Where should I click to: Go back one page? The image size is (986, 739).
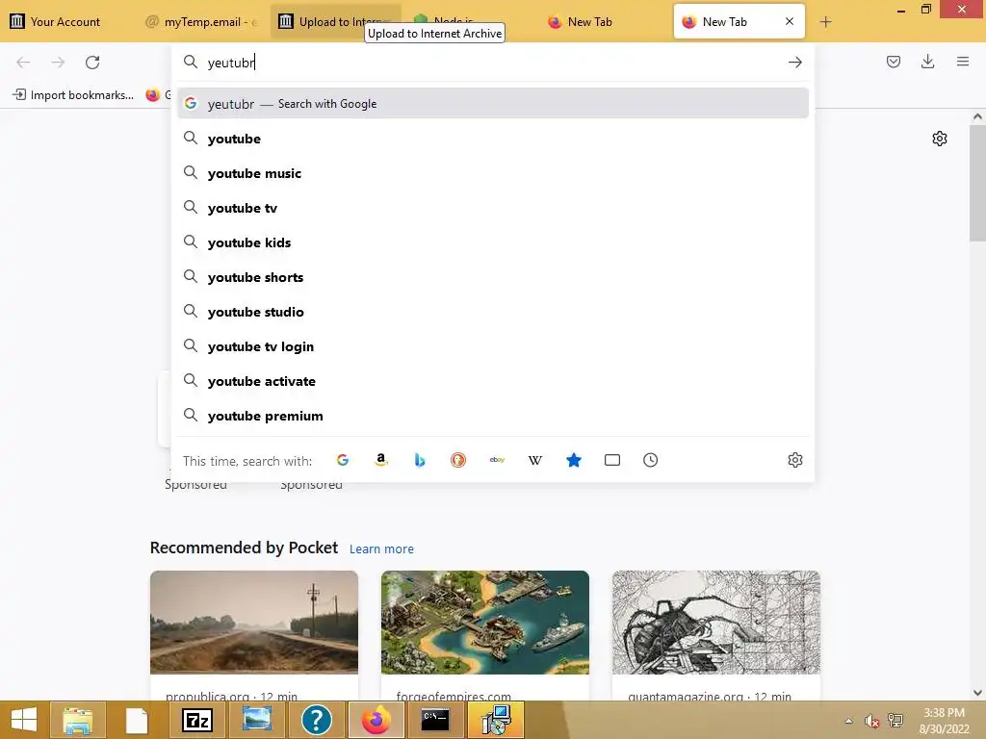(23, 63)
